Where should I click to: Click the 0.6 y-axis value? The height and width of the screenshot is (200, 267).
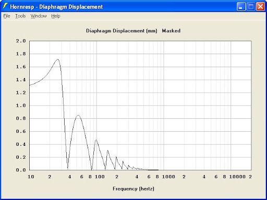click(x=21, y=131)
